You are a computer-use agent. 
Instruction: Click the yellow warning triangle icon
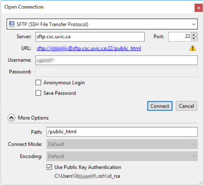pos(193,48)
